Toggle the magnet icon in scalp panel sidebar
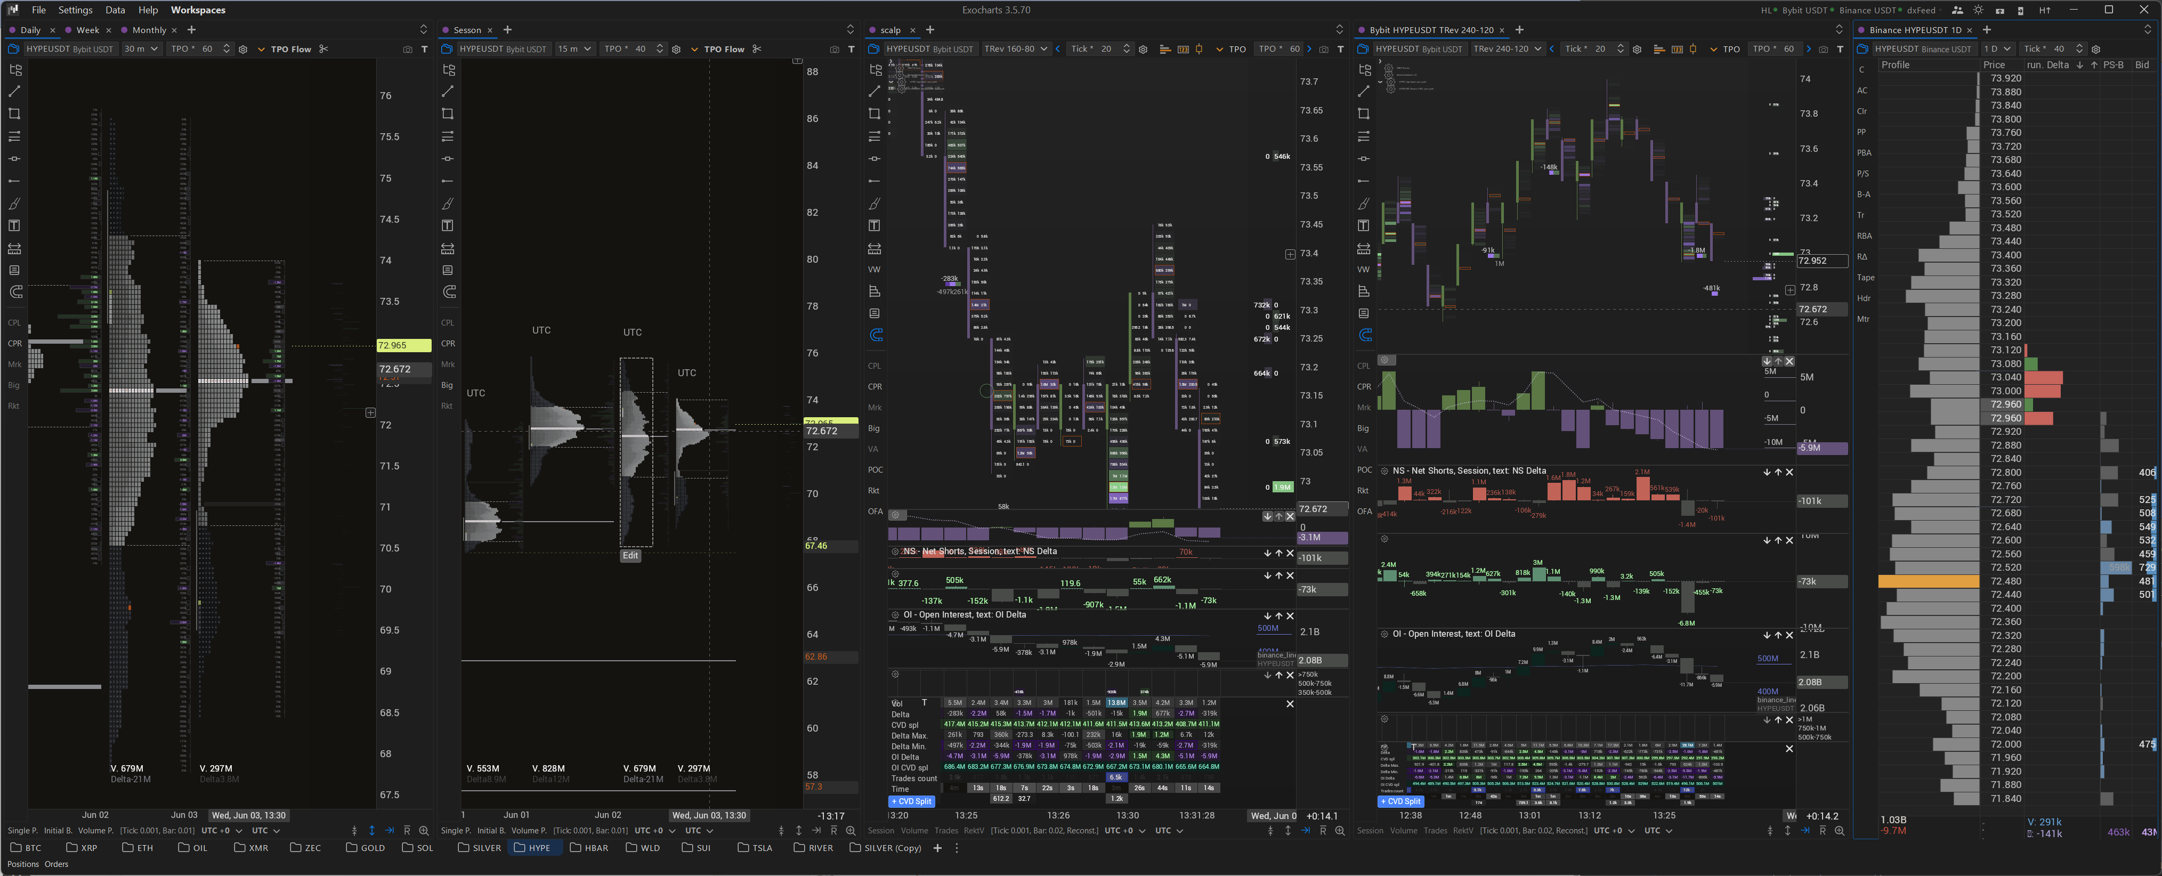Screen dimensions: 2162x876 876,335
